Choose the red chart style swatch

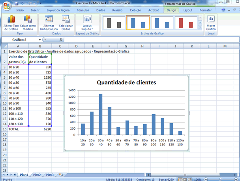coord(186,23)
